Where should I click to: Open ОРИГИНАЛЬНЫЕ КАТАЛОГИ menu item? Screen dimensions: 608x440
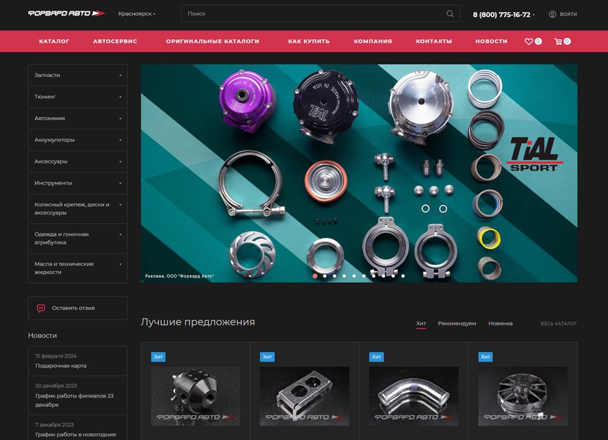pyautogui.click(x=213, y=41)
